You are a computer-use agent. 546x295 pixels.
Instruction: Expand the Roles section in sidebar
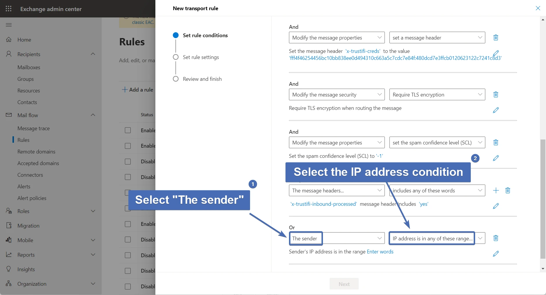(93, 211)
